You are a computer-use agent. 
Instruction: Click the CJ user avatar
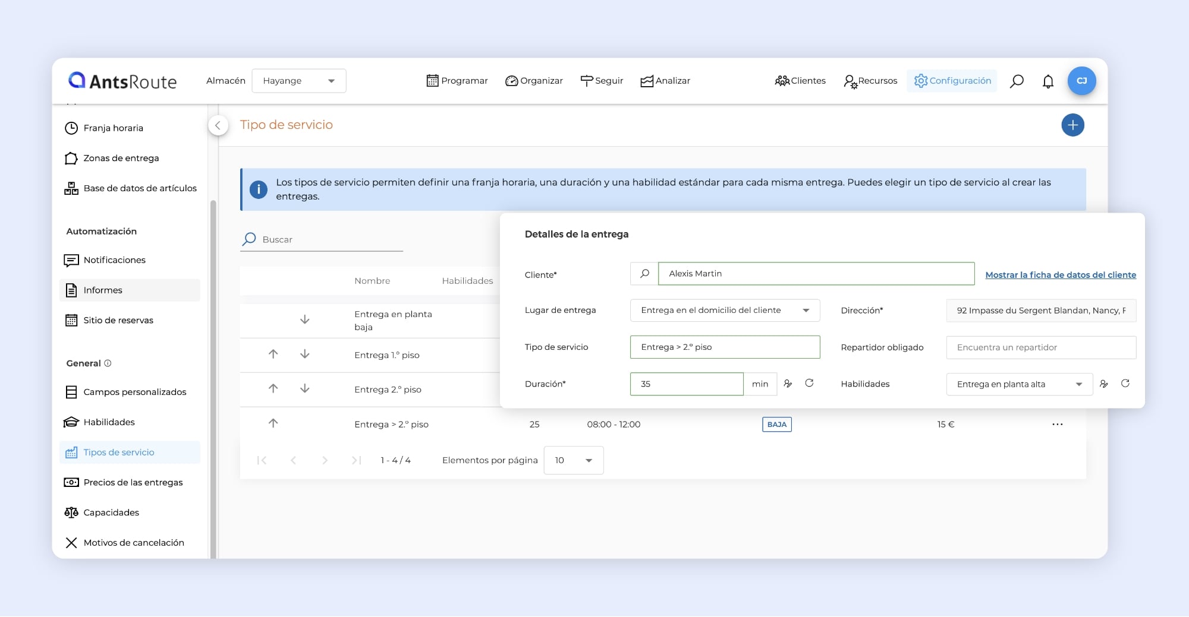coord(1081,81)
